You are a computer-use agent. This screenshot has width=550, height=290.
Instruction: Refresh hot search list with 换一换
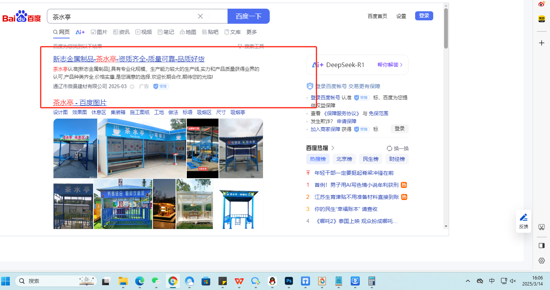point(398,148)
